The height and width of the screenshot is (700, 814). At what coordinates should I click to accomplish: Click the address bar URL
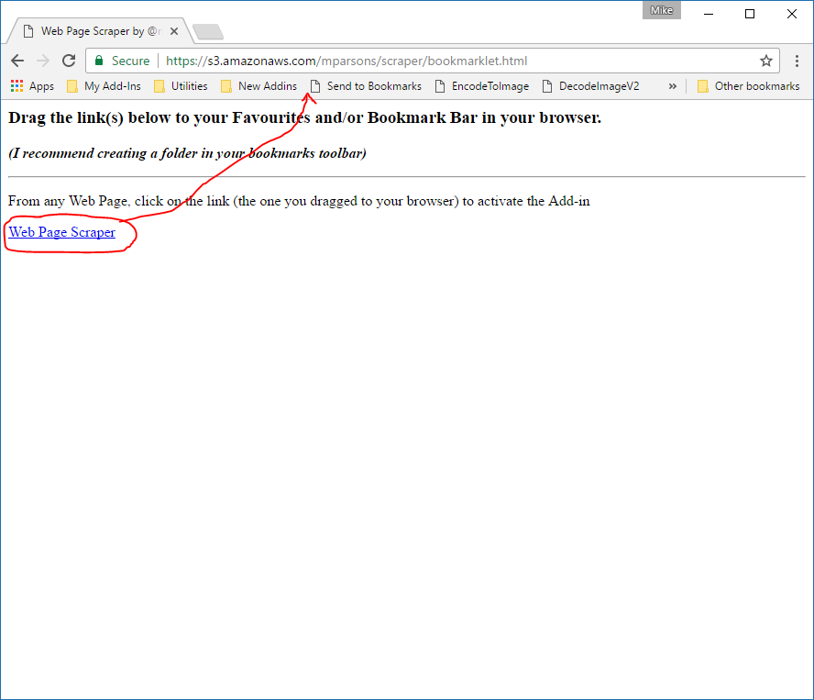[x=346, y=61]
